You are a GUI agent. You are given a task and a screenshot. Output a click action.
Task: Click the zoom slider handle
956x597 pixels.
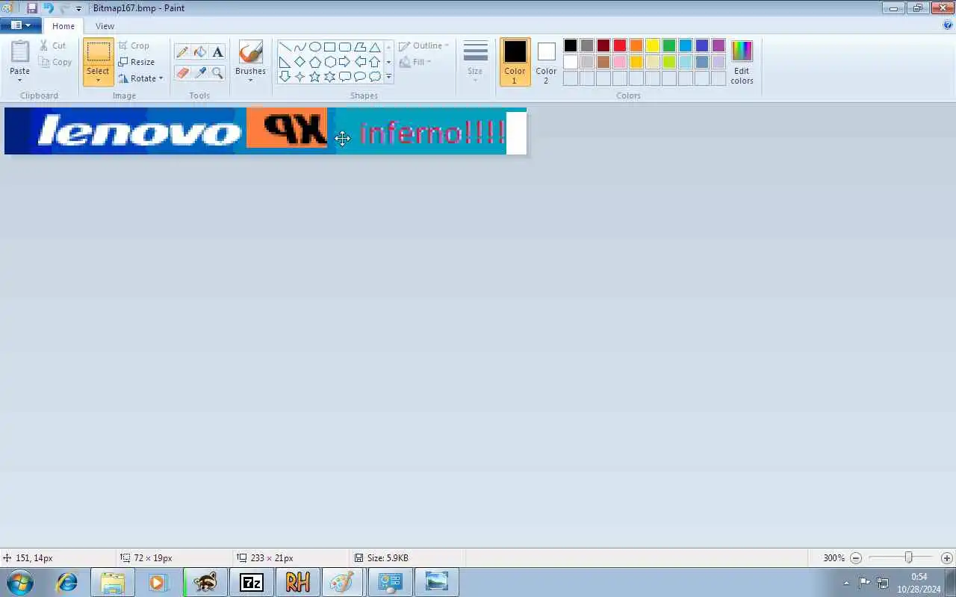(x=908, y=557)
